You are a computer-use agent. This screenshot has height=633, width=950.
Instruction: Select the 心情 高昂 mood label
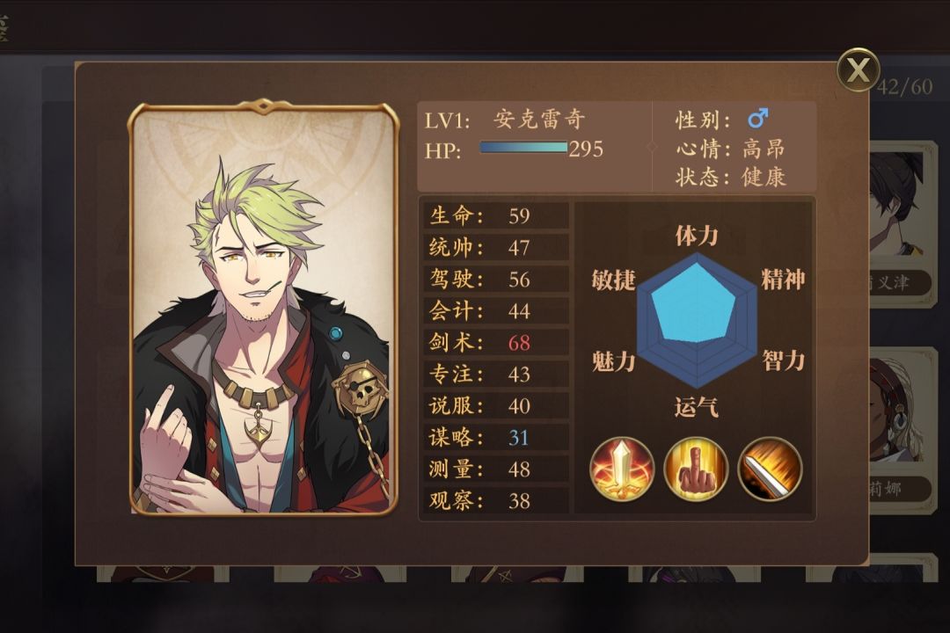coord(731,149)
